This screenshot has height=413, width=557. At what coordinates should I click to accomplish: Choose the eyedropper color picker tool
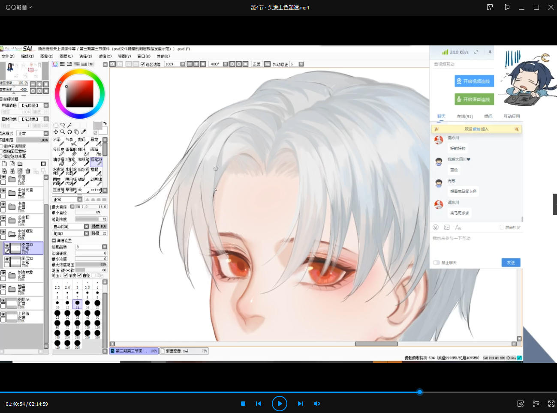(x=84, y=132)
